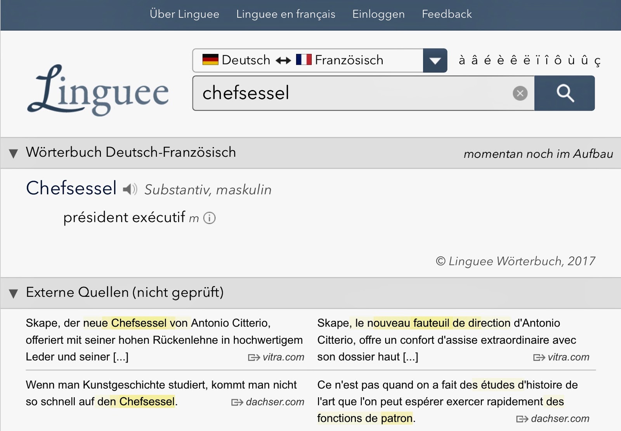The image size is (621, 431).
Task: Open the French dachser.com source link
Action: point(553,419)
